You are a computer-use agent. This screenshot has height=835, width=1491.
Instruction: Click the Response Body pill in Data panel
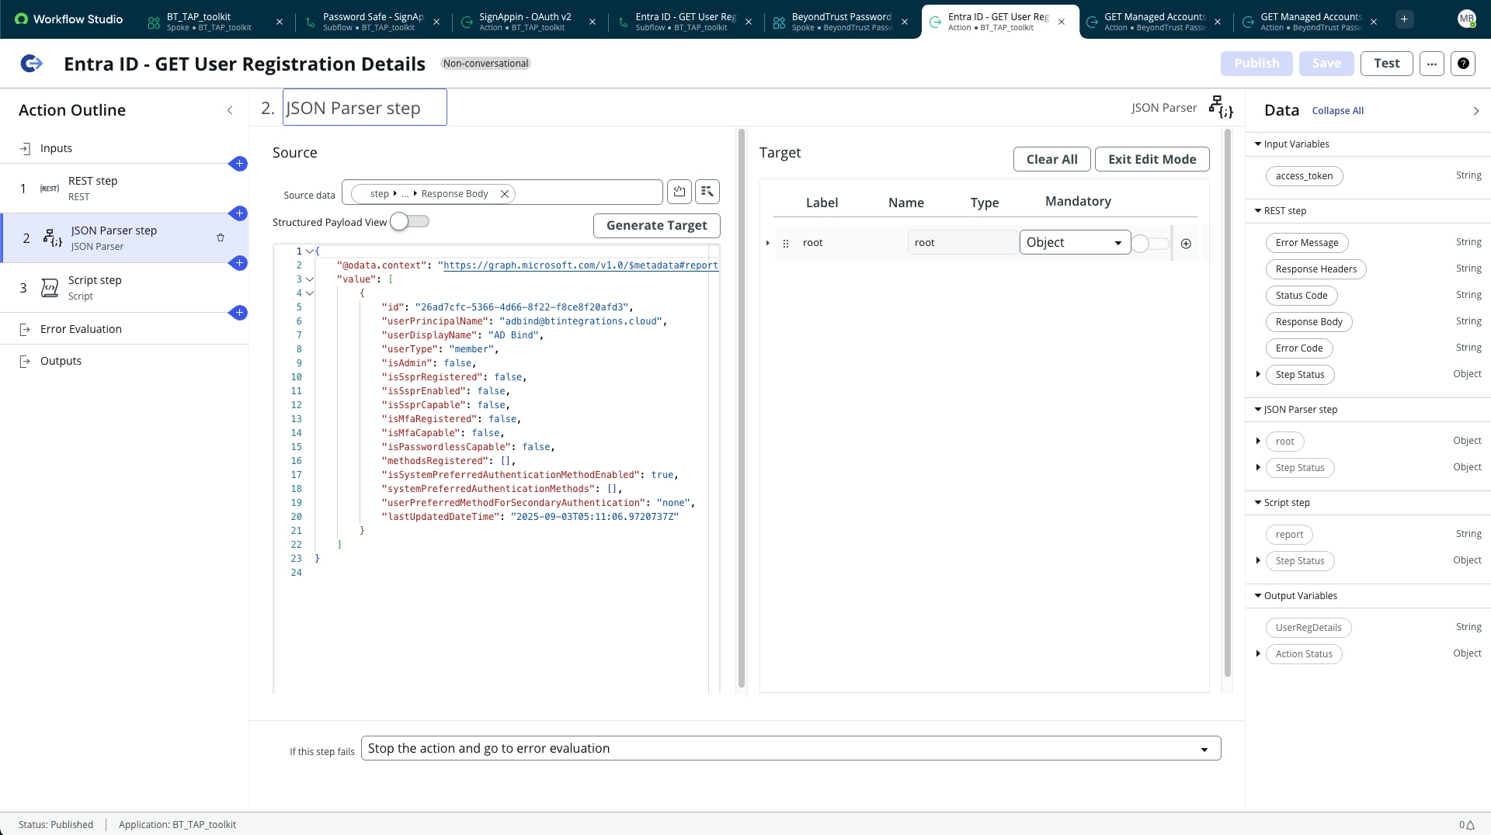click(x=1309, y=322)
